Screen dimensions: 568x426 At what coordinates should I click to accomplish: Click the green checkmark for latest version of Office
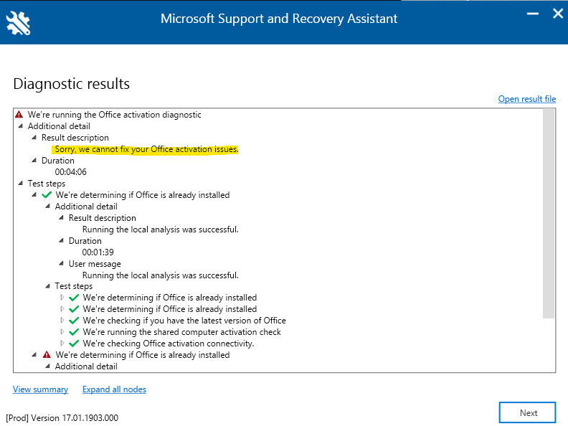74,321
